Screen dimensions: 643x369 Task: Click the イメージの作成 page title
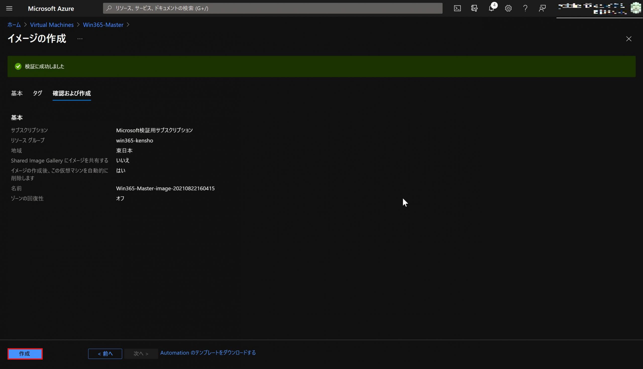[37, 38]
